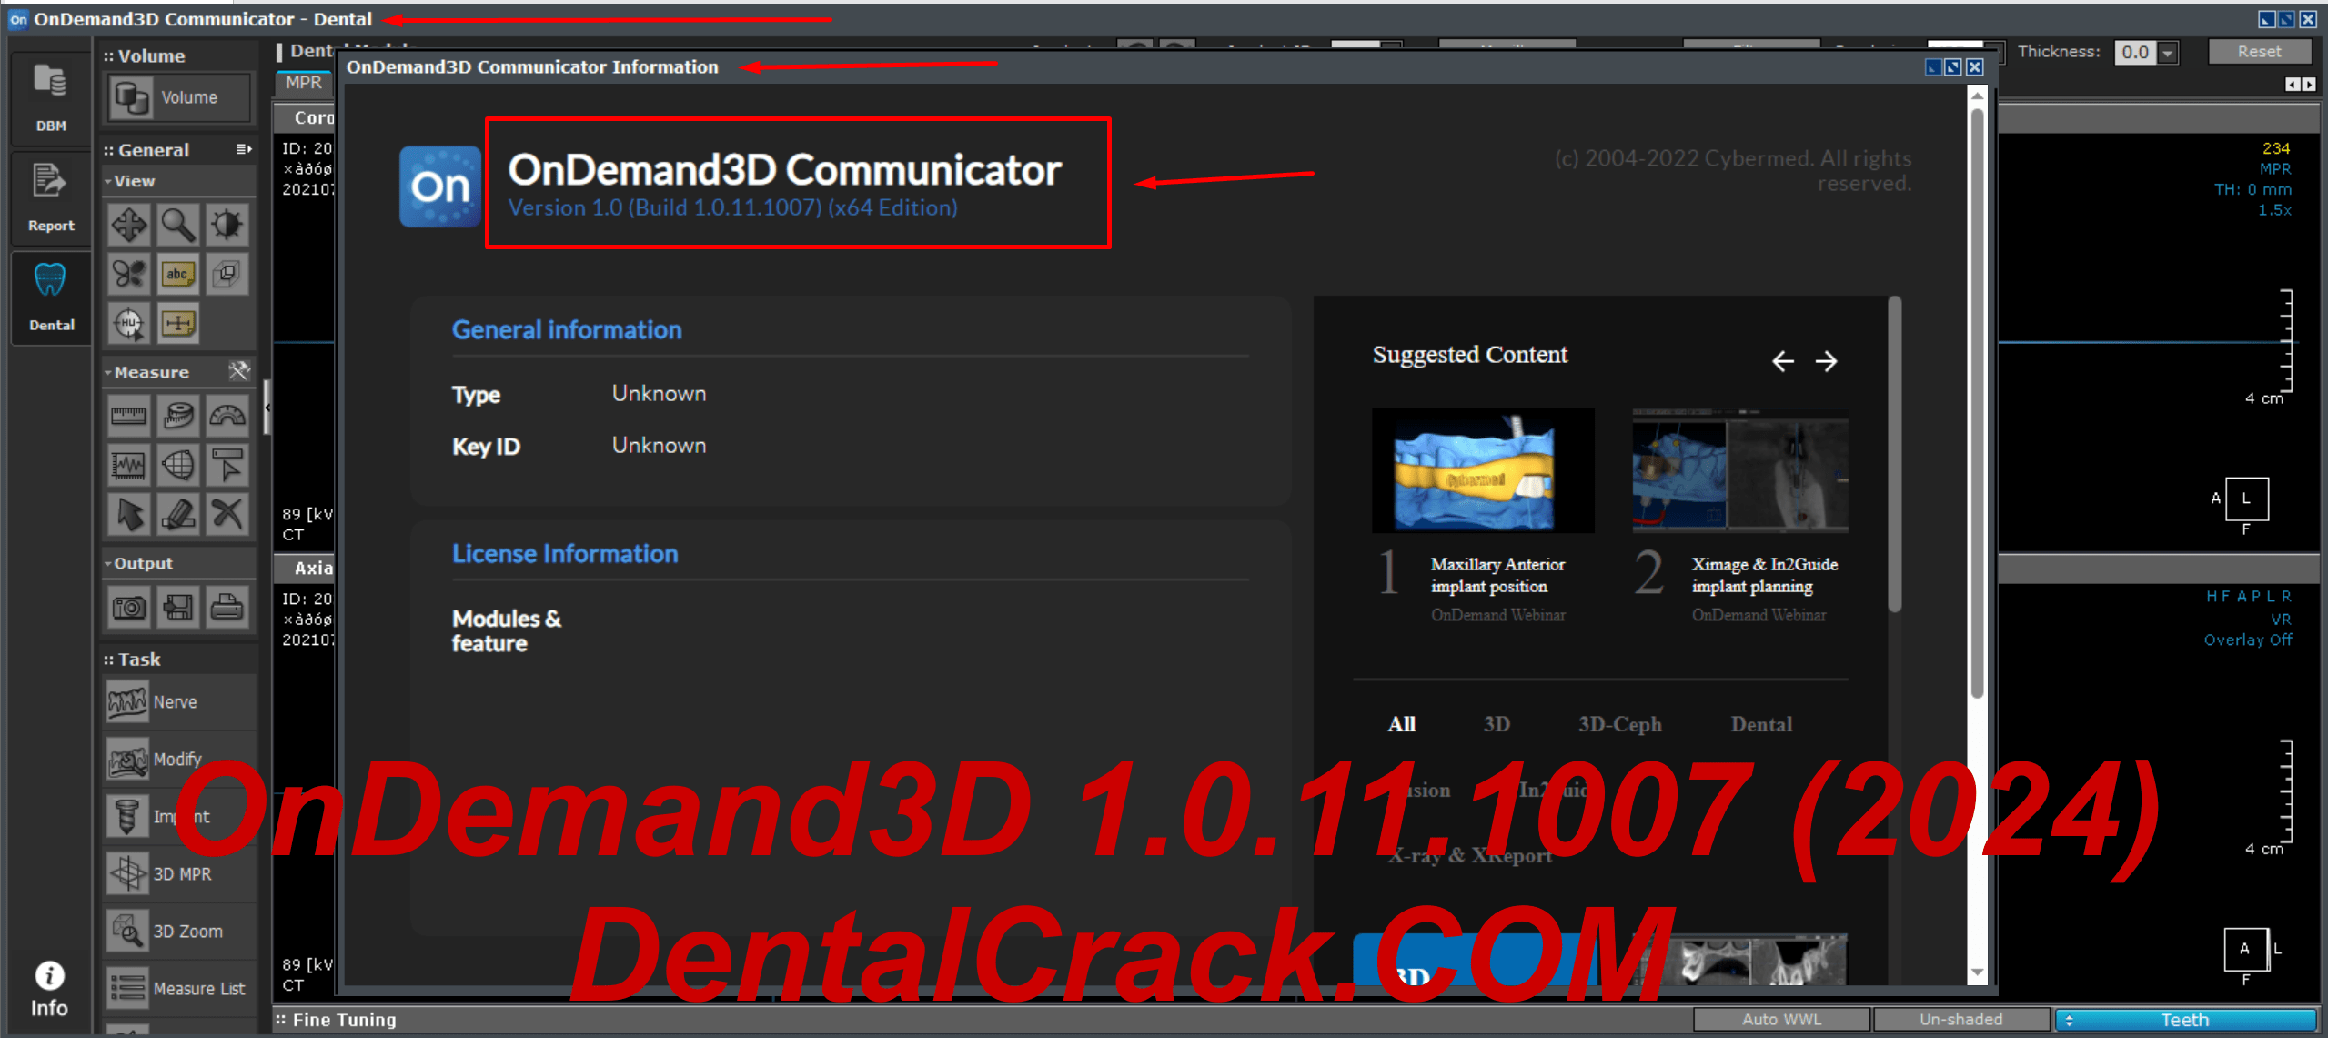Image resolution: width=2328 pixels, height=1038 pixels.
Task: Click the Information dialog vertical scrollbar
Action: (1977, 403)
